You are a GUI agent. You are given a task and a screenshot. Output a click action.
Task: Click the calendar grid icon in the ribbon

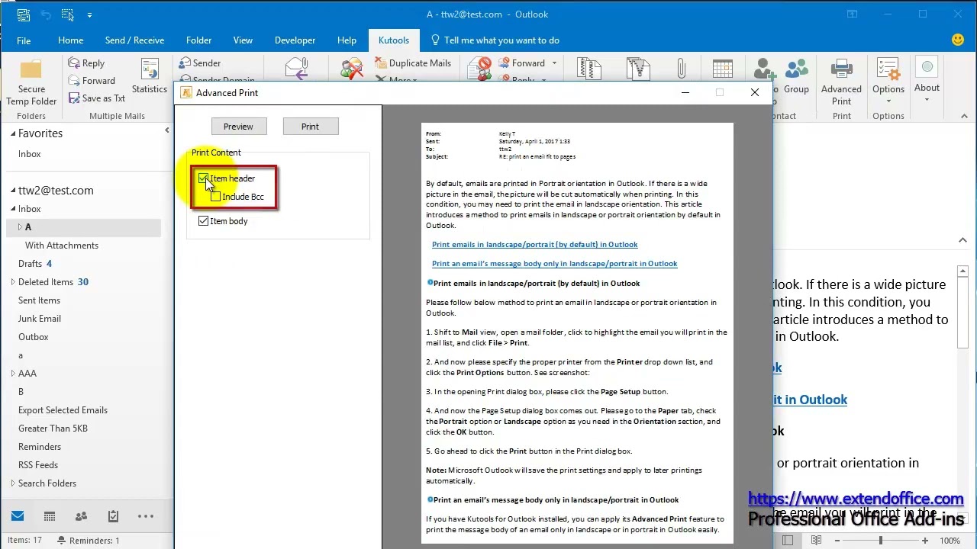(722, 69)
